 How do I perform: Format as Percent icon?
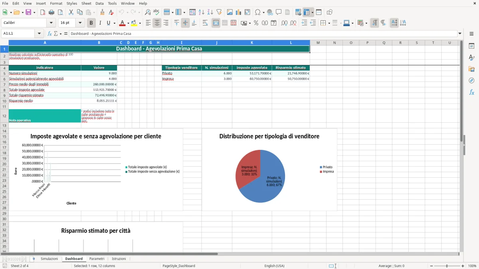[x=256, y=23]
